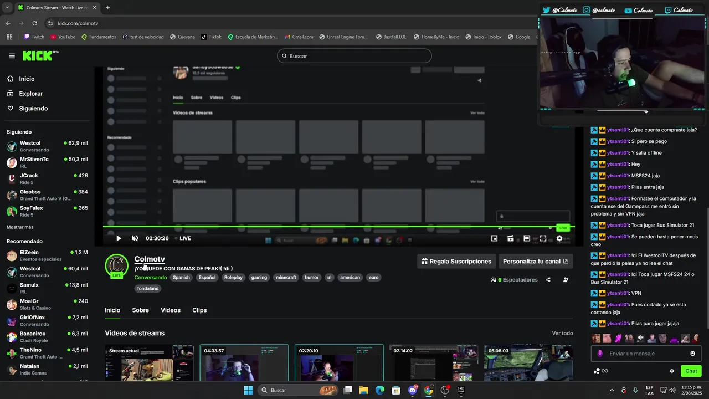This screenshot has width=709, height=399.
Task: Click the user icon beside share
Action: point(566,280)
